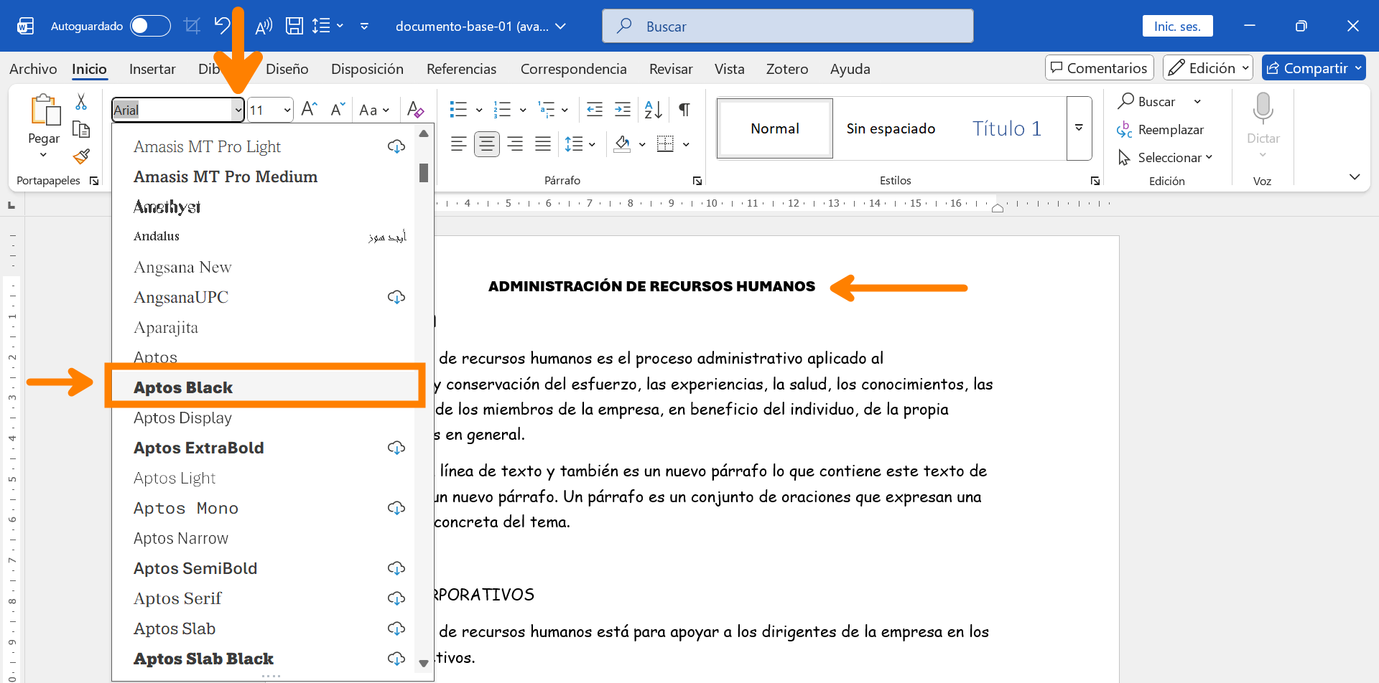Select the Copiar formato brush tool

(80, 156)
